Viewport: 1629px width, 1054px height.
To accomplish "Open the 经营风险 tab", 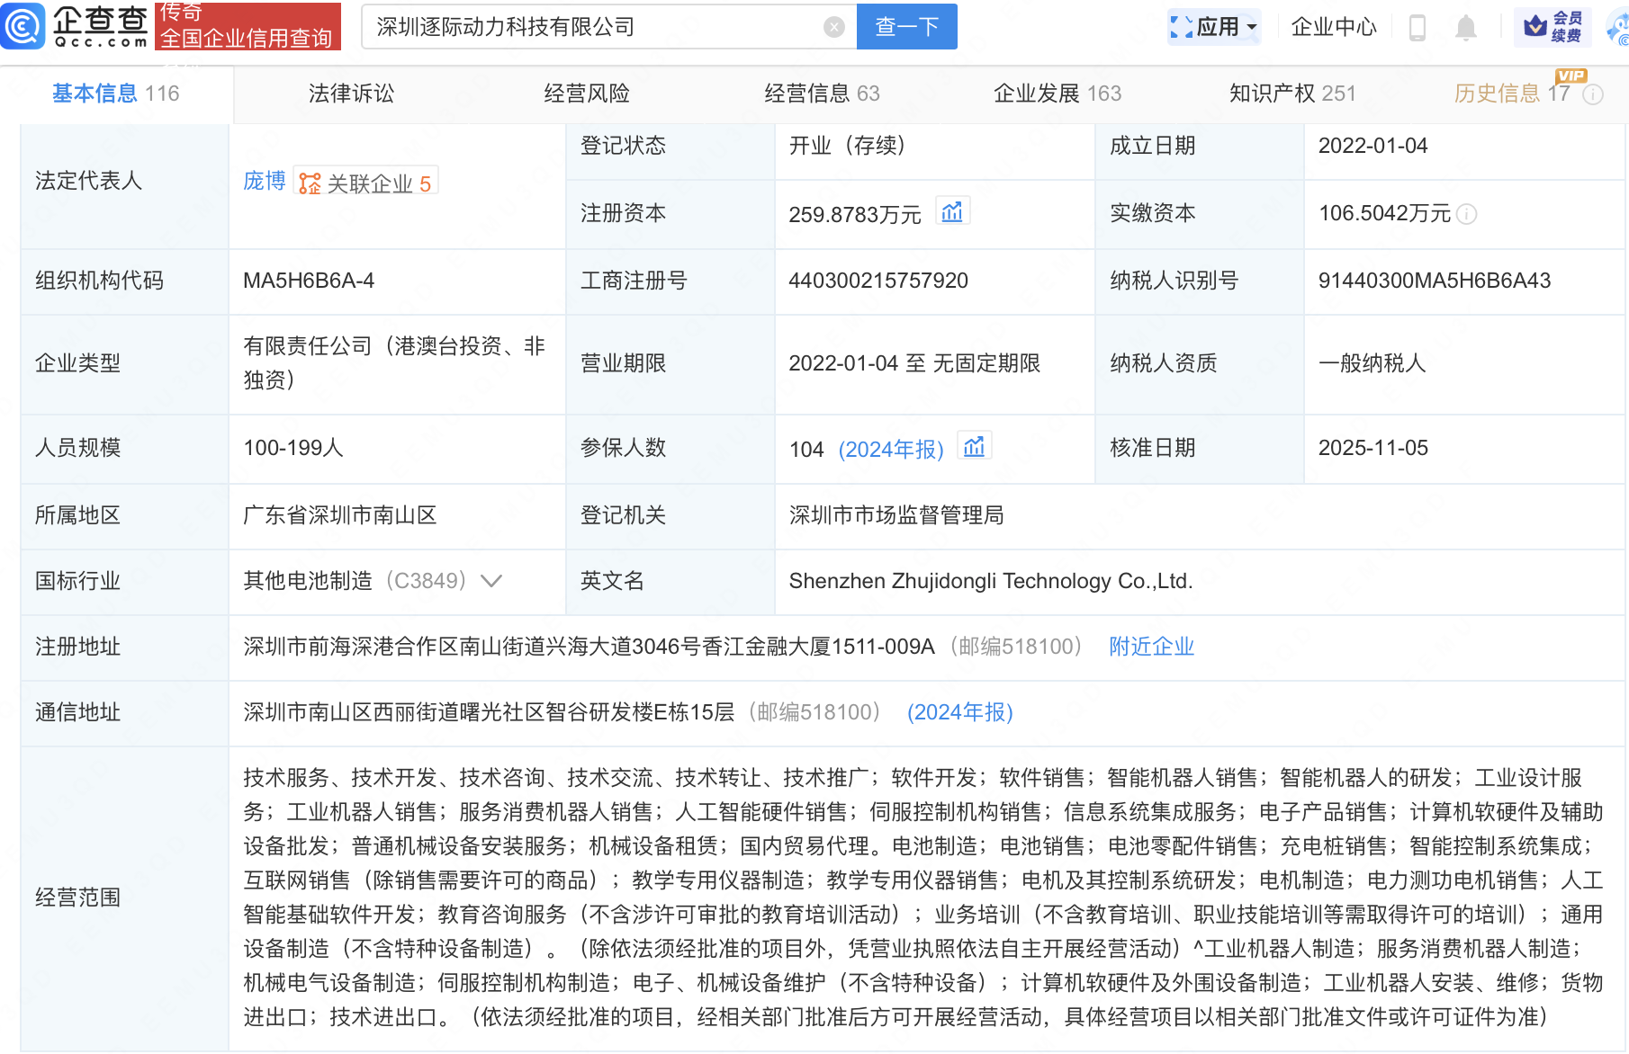I will [x=586, y=94].
